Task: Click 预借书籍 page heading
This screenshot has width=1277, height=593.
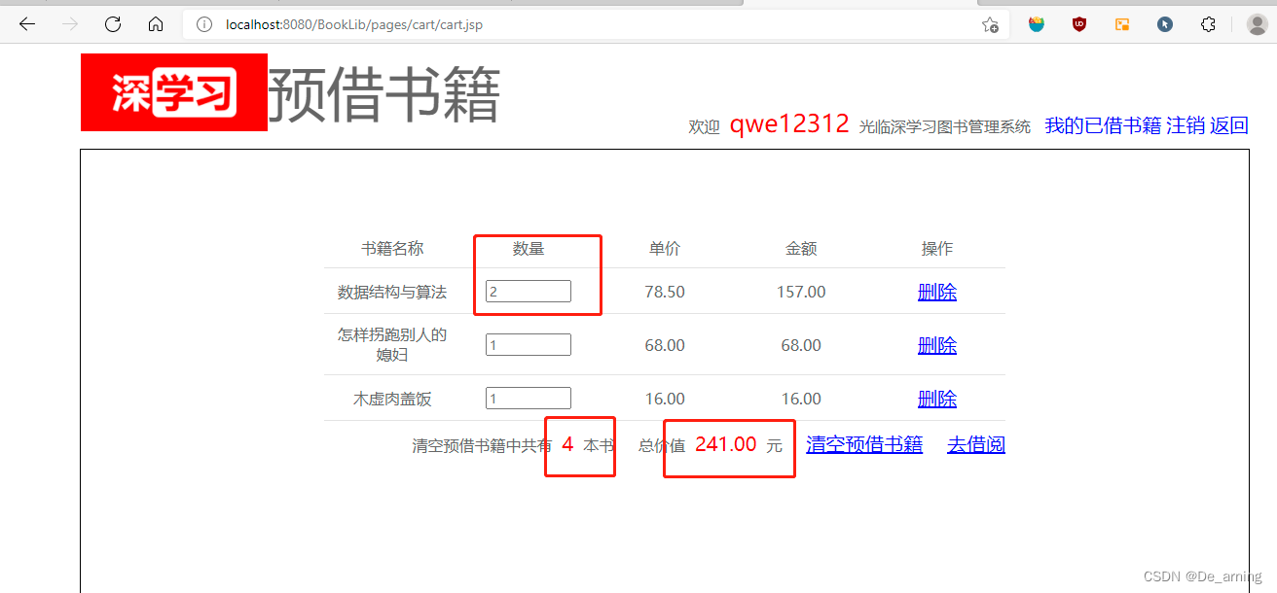Action: 383,94
